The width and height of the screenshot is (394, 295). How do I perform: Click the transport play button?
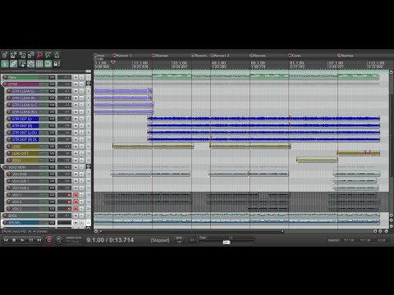point(22,240)
